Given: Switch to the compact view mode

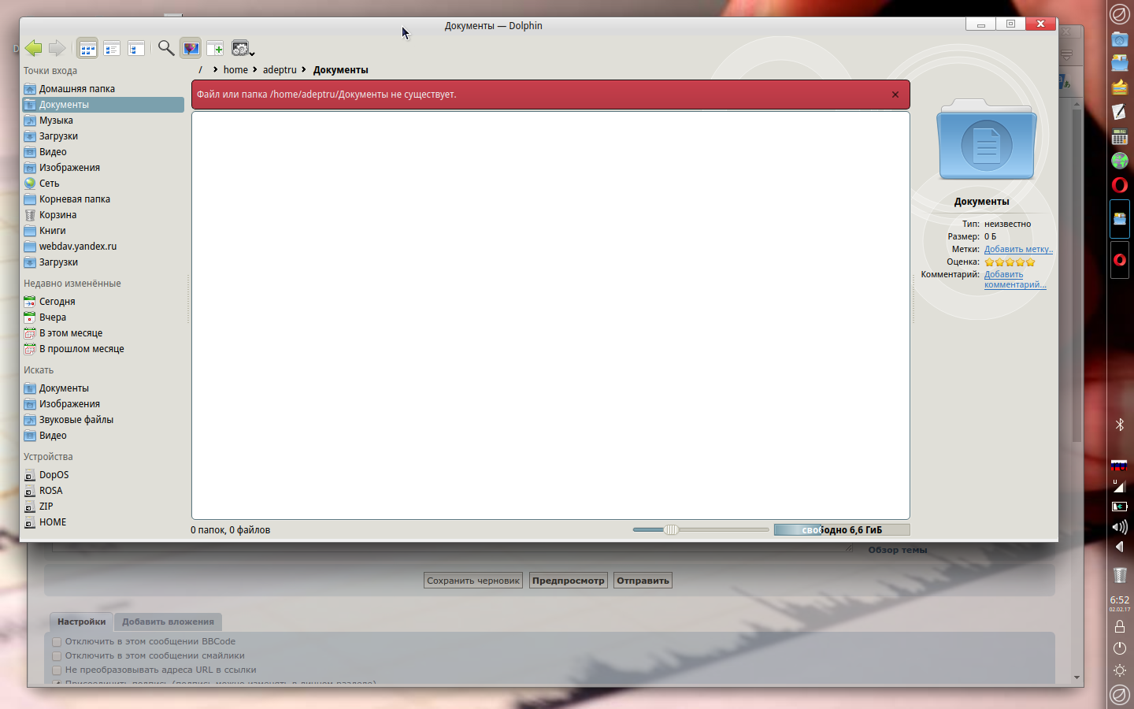Looking at the screenshot, I should 112,49.
